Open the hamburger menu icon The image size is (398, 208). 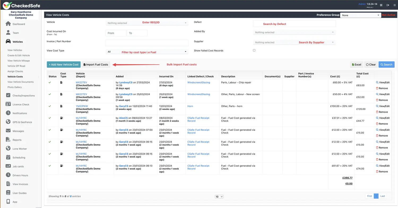point(395,5)
